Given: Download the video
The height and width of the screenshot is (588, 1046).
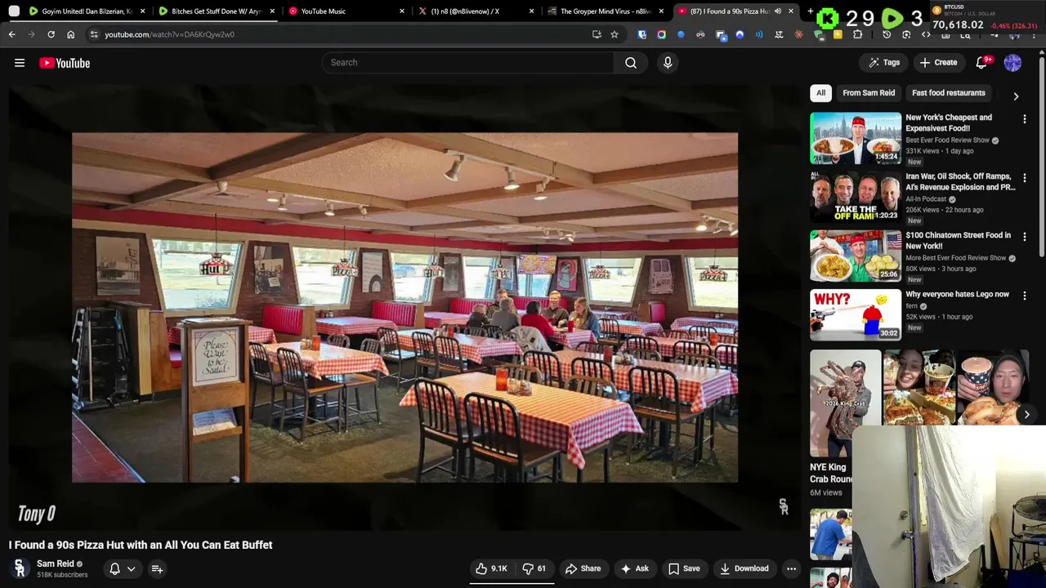Looking at the screenshot, I should click(x=744, y=568).
